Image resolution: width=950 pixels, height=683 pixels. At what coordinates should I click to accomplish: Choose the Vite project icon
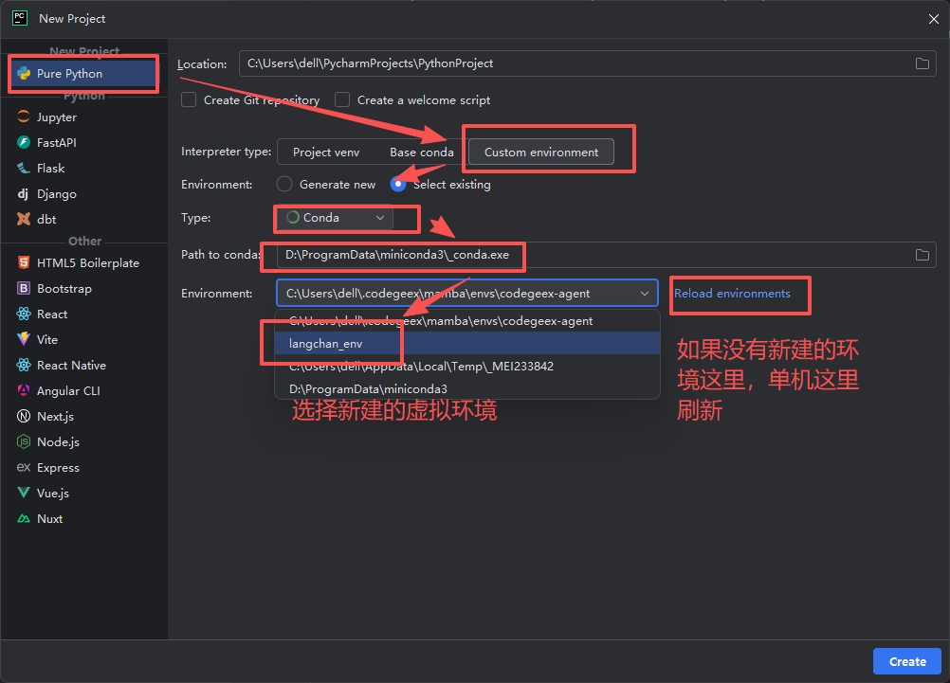click(24, 339)
